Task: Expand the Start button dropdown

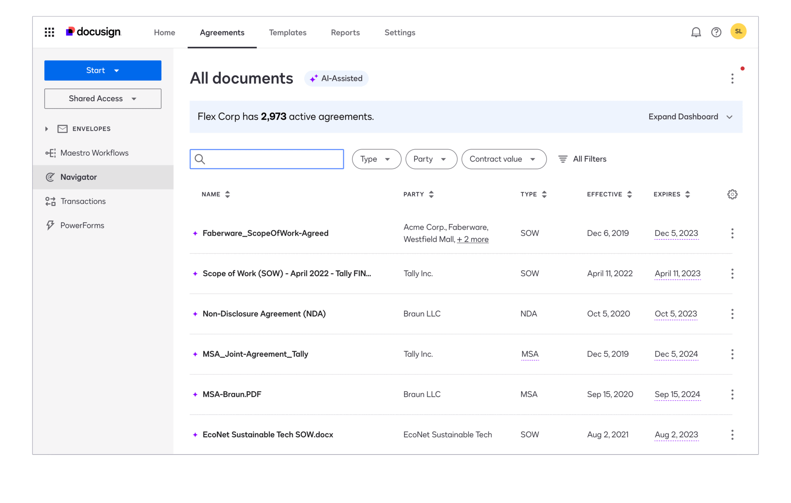Action: click(x=117, y=70)
